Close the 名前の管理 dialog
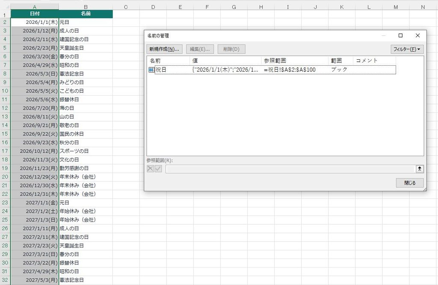 pos(417,35)
